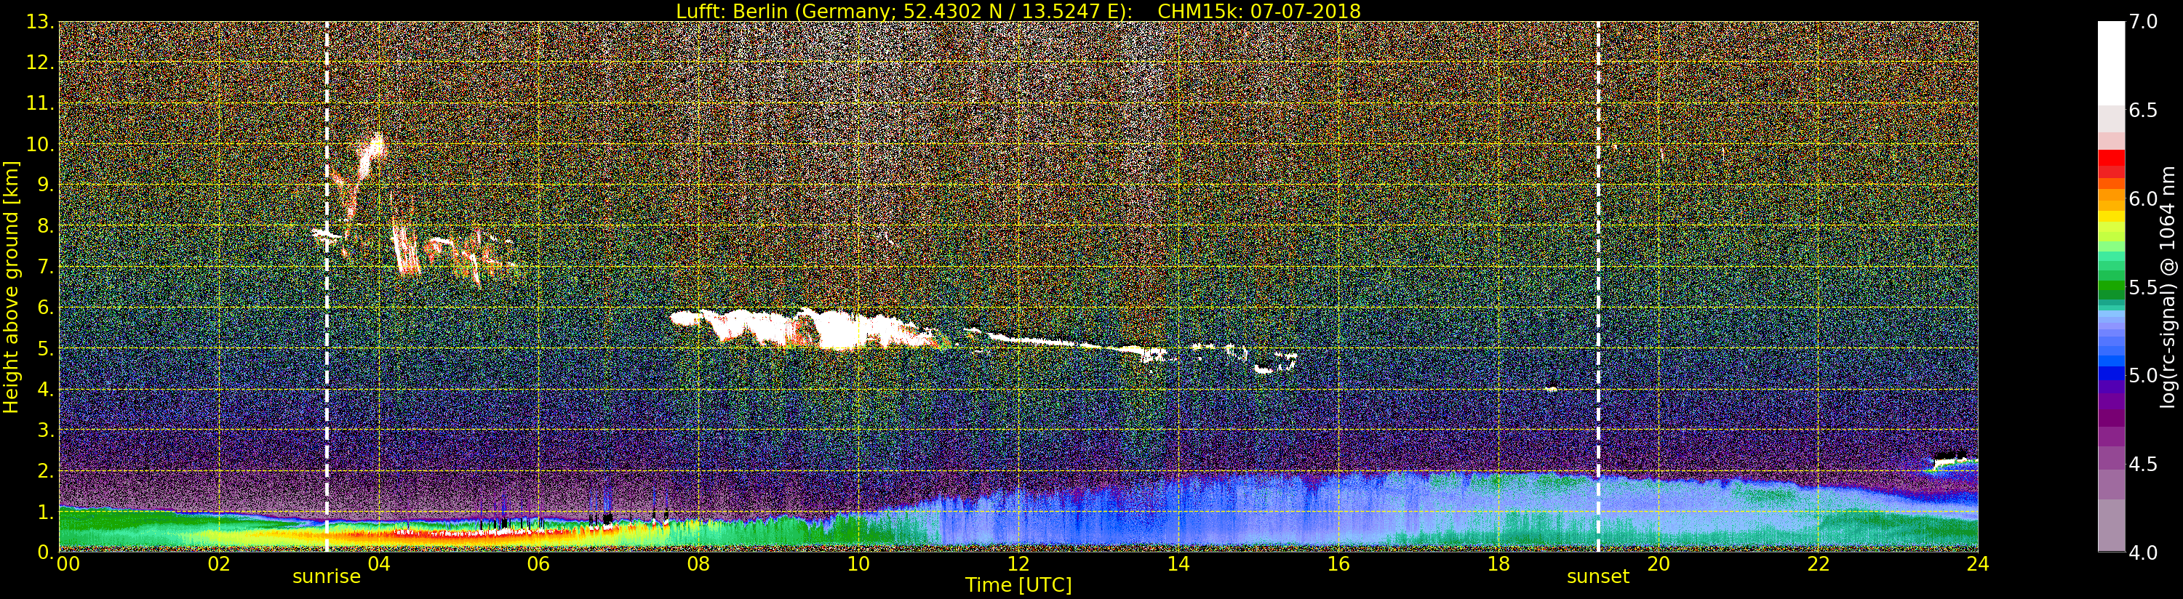The image size is (2183, 599).
Task: Click the colorbar tick label '4.5'
Action: click(x=2143, y=465)
